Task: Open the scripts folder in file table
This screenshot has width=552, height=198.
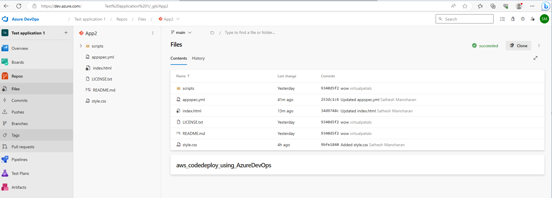Action: [x=188, y=88]
